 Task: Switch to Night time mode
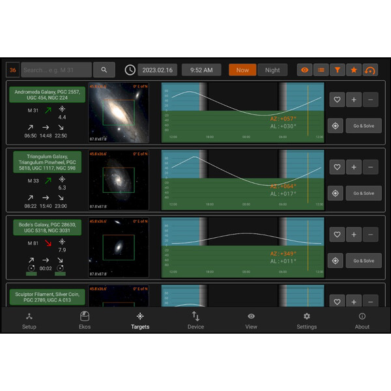click(x=272, y=70)
